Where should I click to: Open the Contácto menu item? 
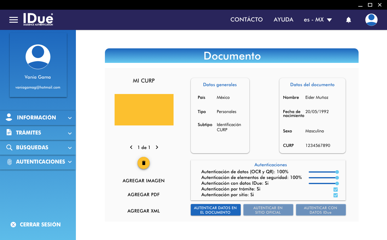(246, 20)
